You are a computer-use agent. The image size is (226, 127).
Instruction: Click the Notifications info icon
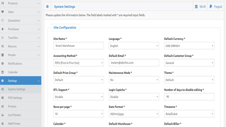[x=3, y=64]
